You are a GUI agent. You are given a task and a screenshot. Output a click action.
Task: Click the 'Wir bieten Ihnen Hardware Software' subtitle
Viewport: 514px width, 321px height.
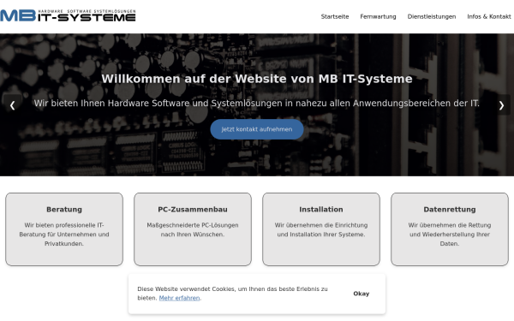(257, 104)
